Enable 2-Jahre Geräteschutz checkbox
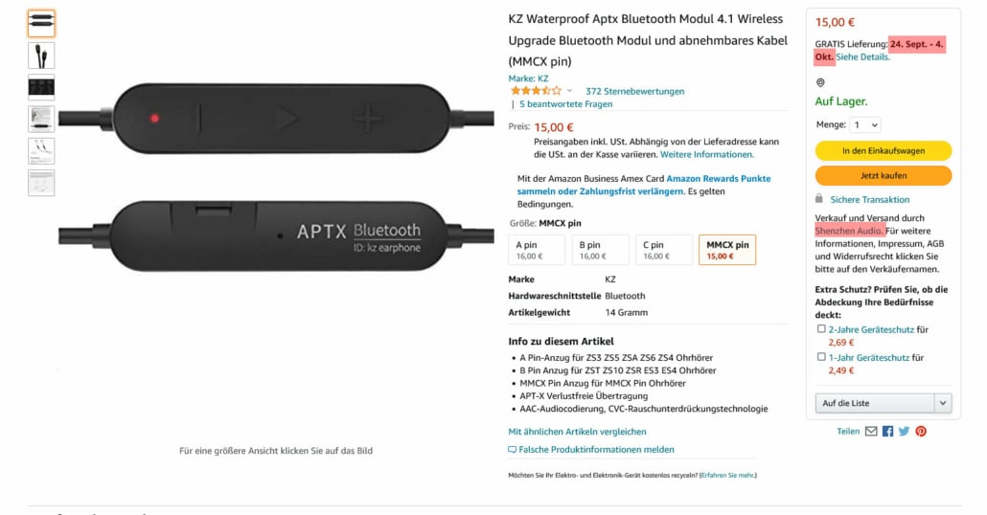 tap(821, 328)
